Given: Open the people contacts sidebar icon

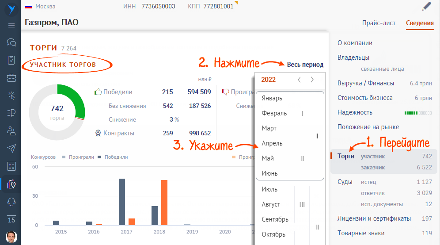Looking at the screenshot, I should point(11,130).
